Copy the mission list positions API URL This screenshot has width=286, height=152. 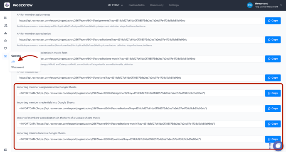[x=273, y=78]
